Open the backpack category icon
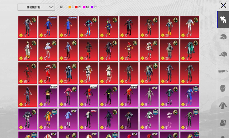229x138 pixels. 223,123
